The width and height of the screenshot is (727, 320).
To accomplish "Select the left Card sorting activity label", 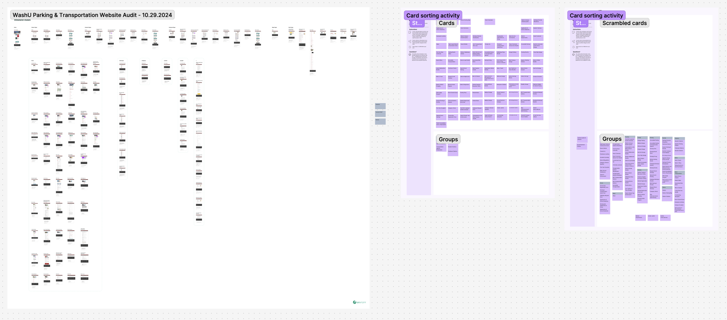I will tap(433, 15).
